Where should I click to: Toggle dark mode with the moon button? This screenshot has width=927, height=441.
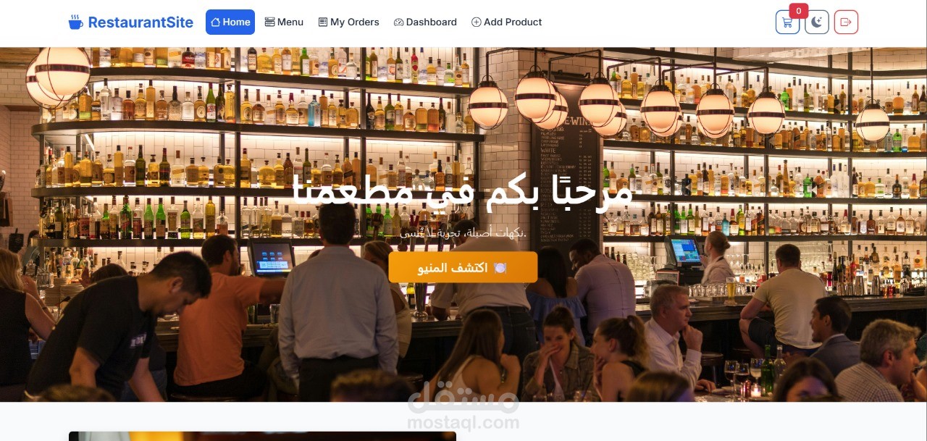click(x=817, y=22)
